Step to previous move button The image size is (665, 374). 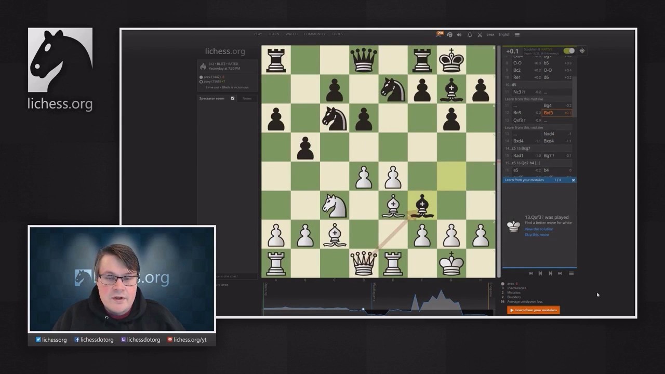[540, 273]
